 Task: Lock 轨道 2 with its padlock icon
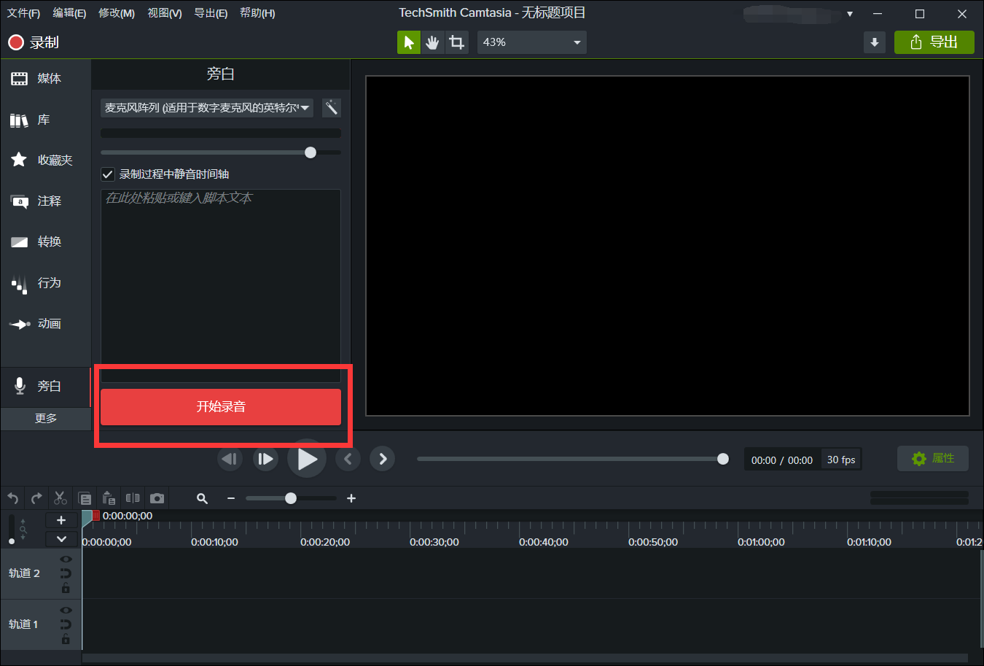[x=66, y=588]
